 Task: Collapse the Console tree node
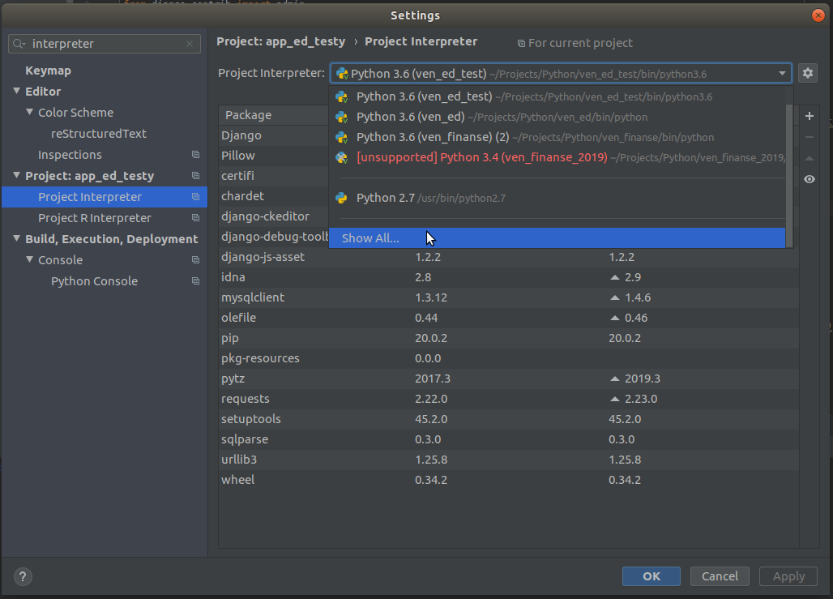(29, 259)
